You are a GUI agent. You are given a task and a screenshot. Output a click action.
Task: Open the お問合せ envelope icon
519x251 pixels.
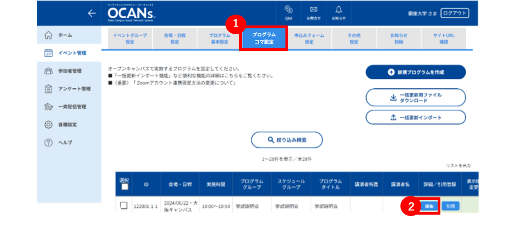[x=314, y=13]
